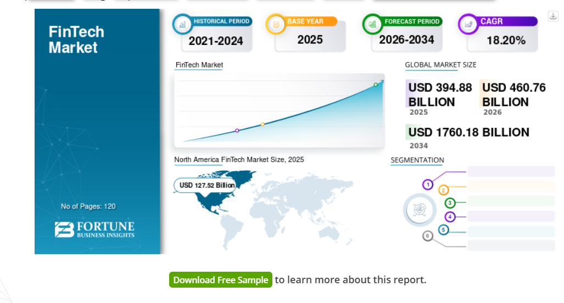Click the central segmentation target icon

[420, 210]
